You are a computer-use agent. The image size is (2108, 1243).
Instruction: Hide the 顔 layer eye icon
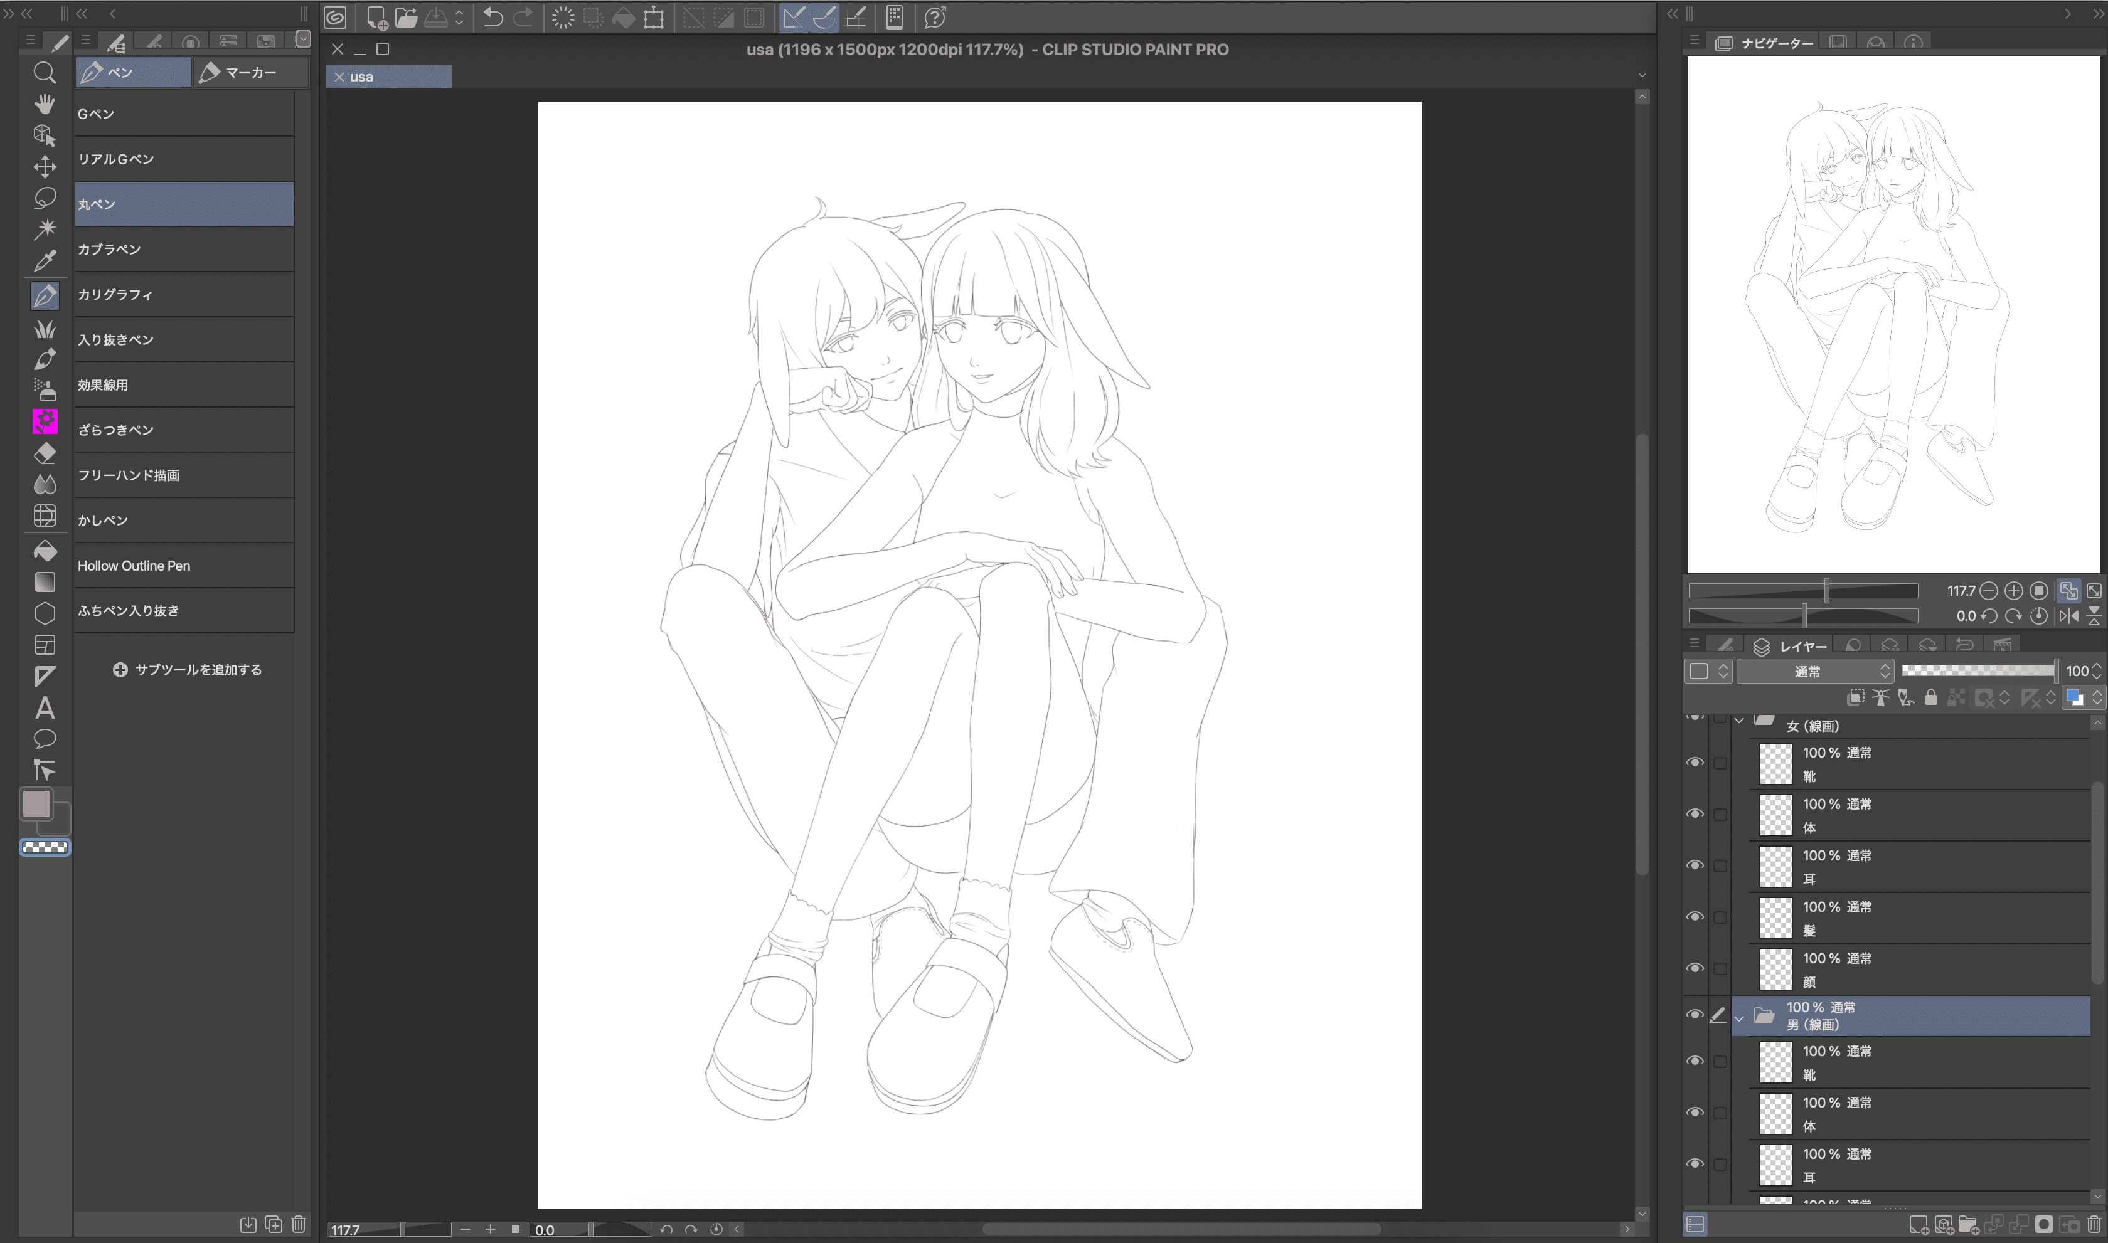click(x=1695, y=968)
